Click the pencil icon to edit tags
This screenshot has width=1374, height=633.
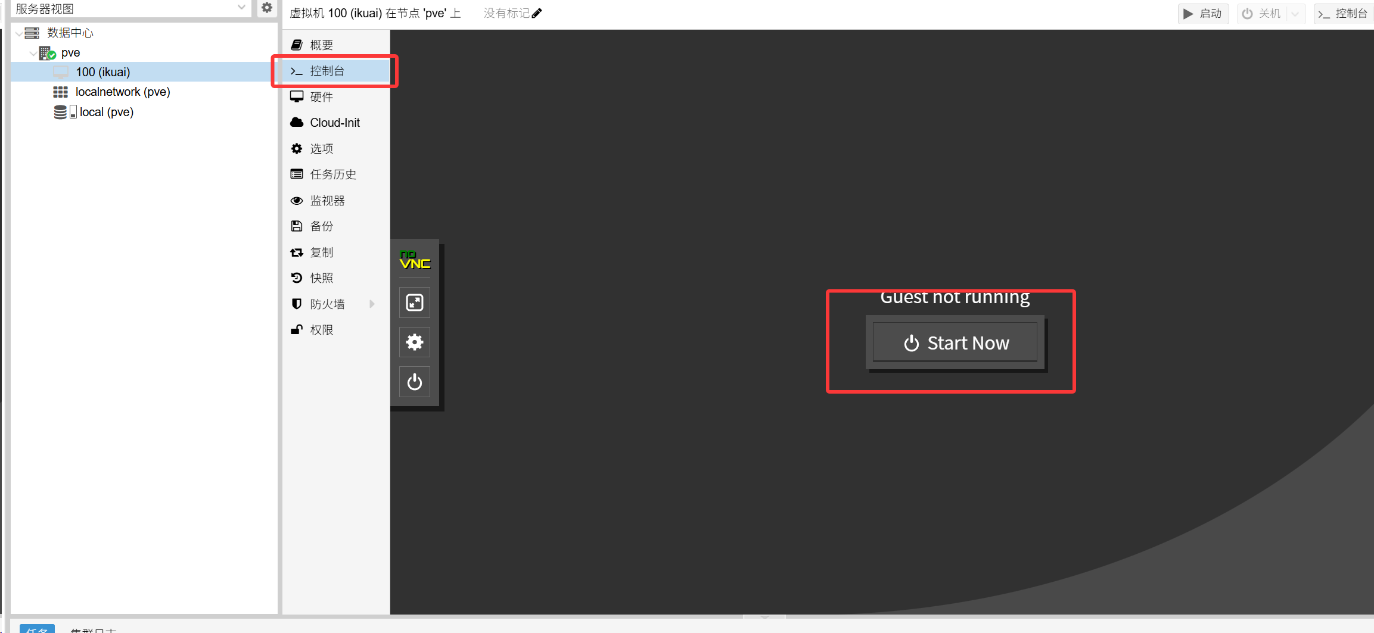[x=537, y=13]
